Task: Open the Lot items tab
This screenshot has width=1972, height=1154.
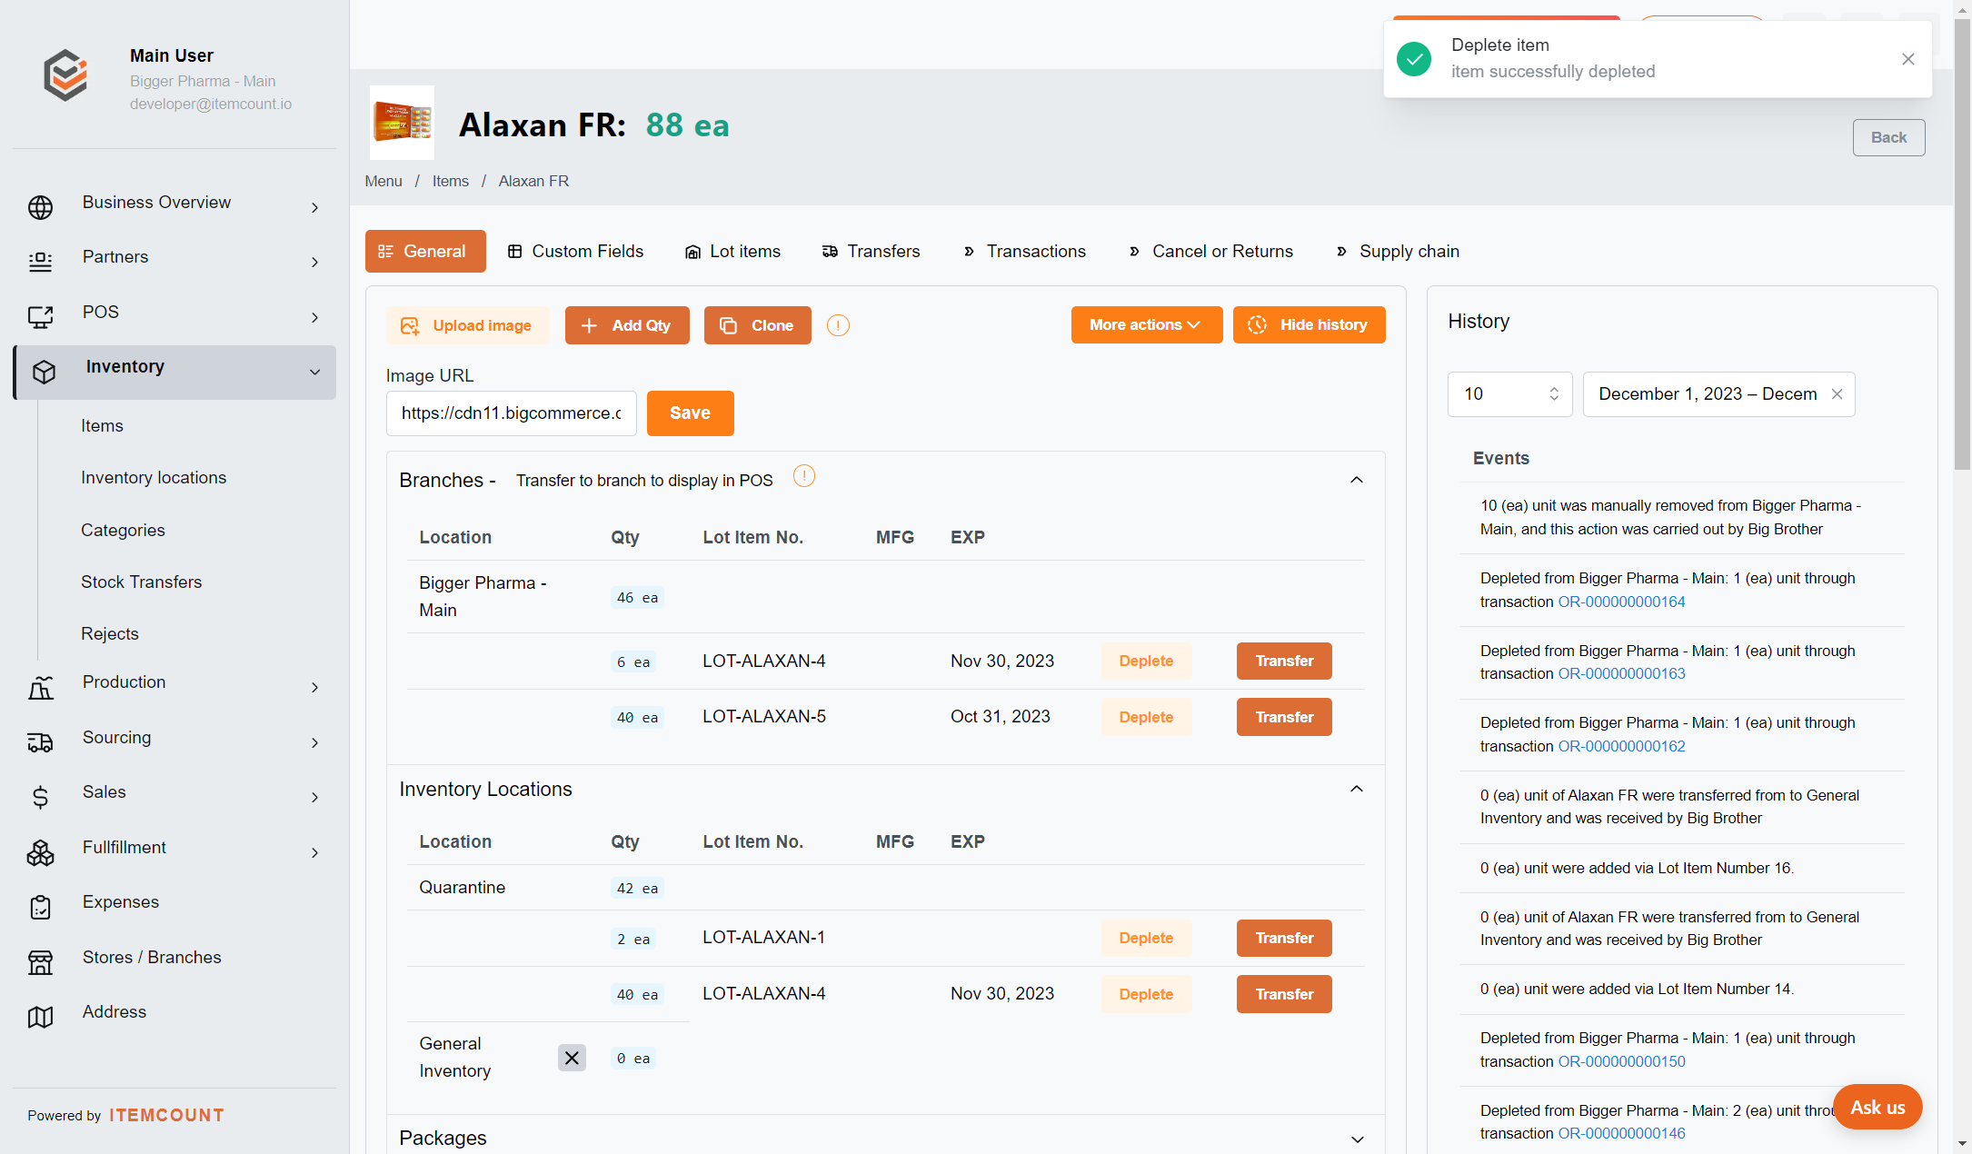Action: (732, 252)
